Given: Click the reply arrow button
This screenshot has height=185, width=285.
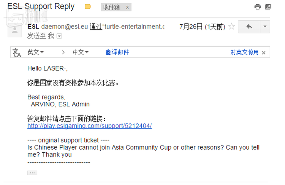Looking at the screenshot, I should (249, 27).
